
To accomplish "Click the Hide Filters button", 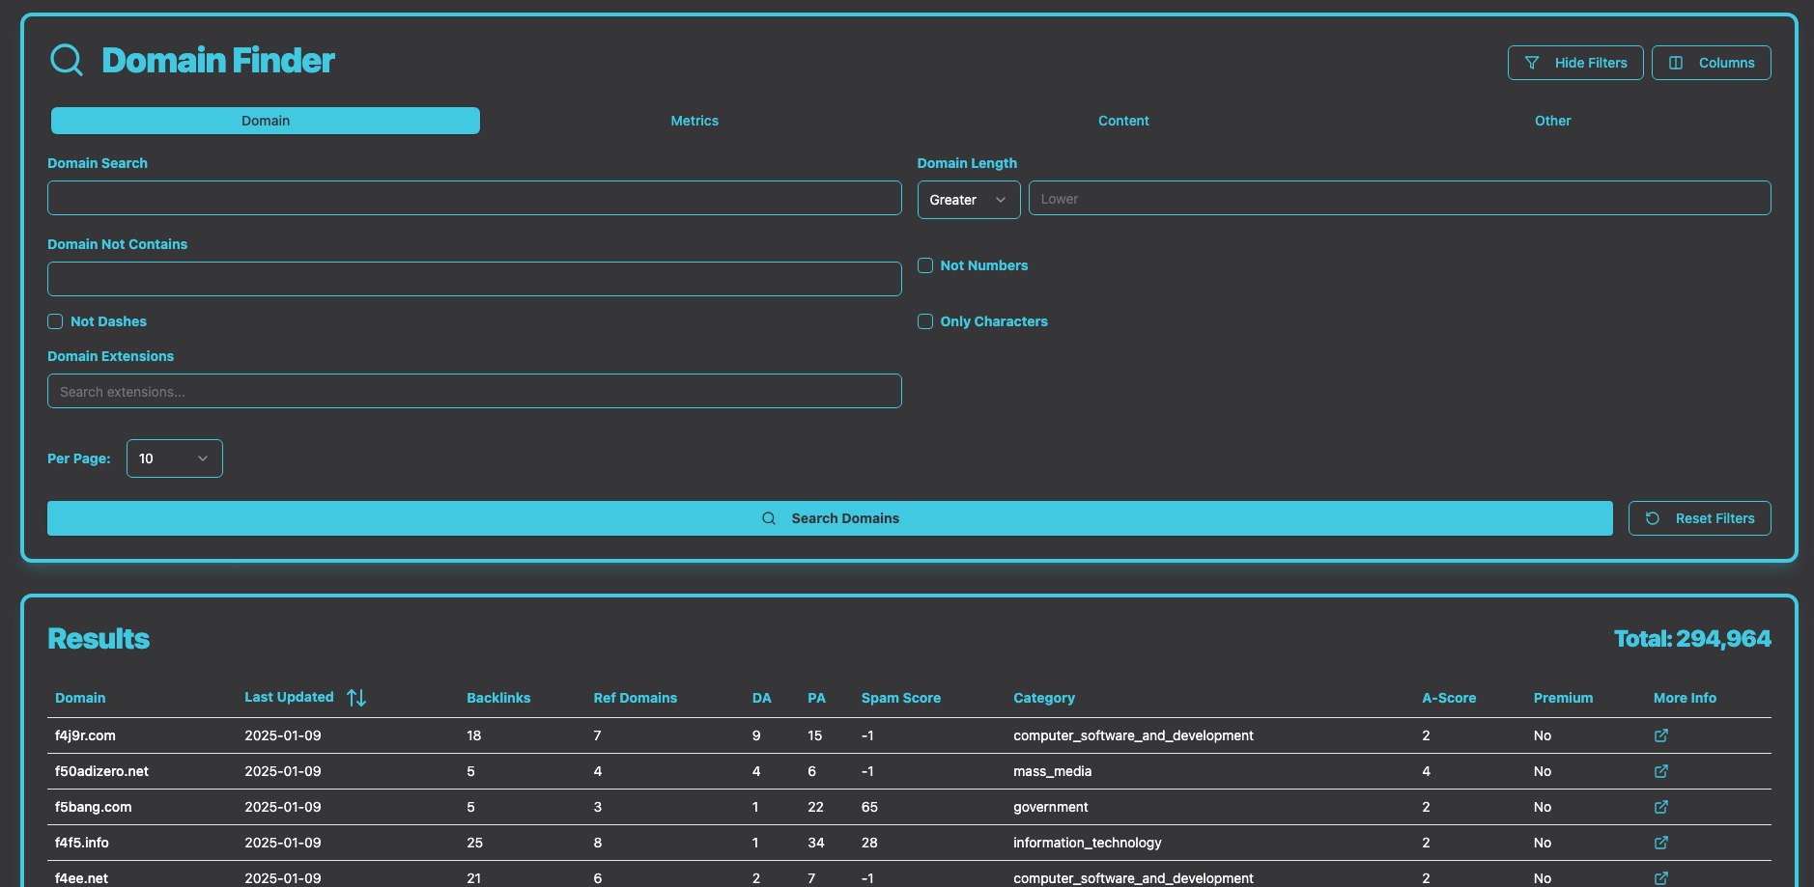I will 1575,63.
